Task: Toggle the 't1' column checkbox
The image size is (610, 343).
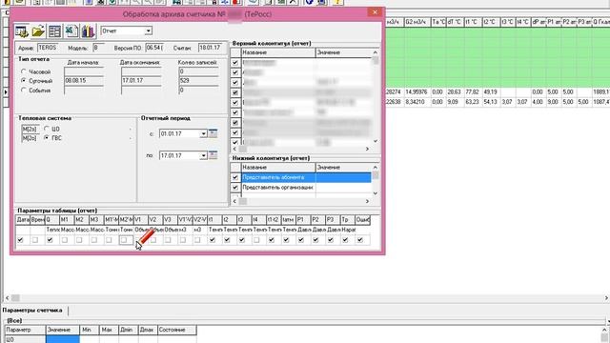Action: 213,240
